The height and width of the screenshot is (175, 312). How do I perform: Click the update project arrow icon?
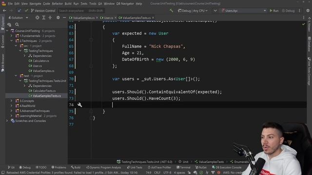tap(19, 11)
